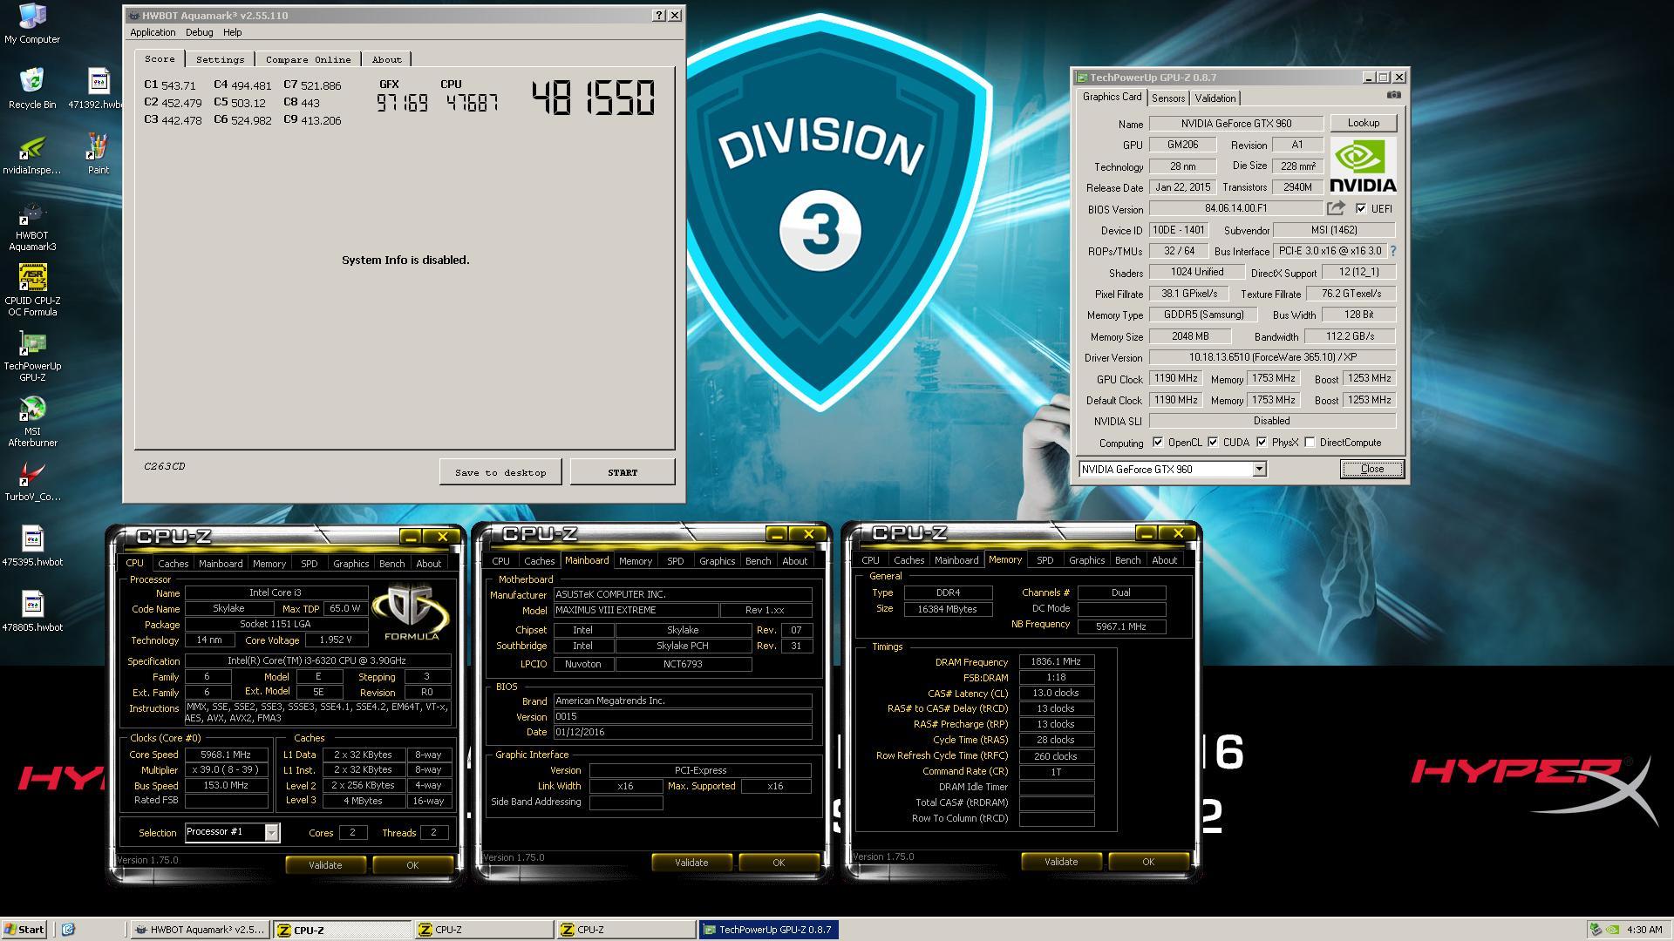
Task: Open the Recycle Bin desktop icon
Action: [32, 88]
